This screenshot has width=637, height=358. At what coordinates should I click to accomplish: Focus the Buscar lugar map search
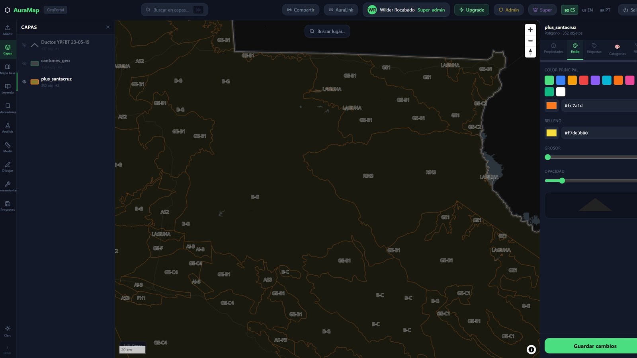tap(327, 31)
